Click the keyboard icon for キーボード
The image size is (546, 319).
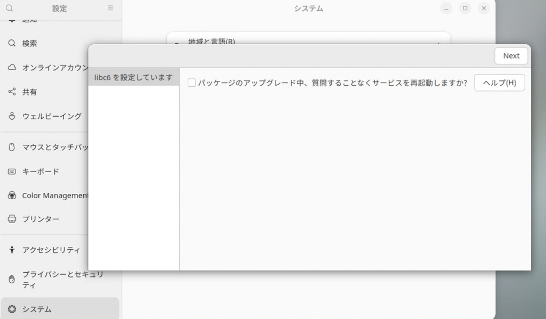12,171
